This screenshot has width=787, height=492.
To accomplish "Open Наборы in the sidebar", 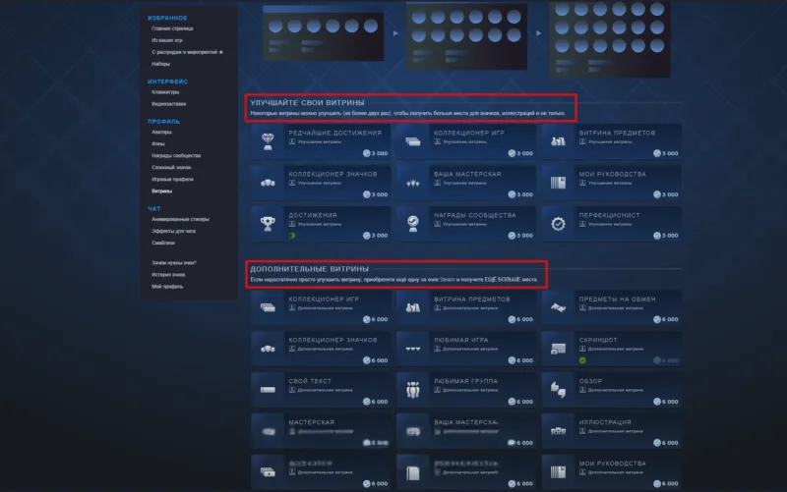I will click(x=160, y=64).
